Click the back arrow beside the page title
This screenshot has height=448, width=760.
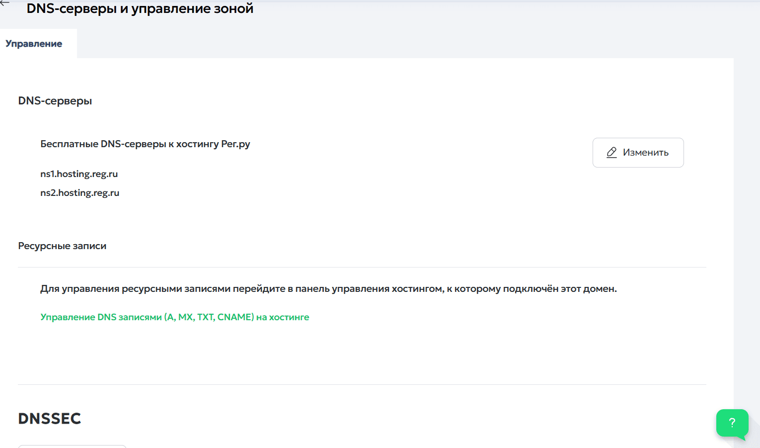(x=5, y=3)
